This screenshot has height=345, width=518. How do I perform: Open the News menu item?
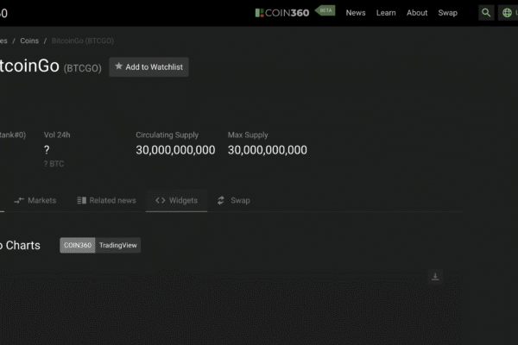pos(356,13)
